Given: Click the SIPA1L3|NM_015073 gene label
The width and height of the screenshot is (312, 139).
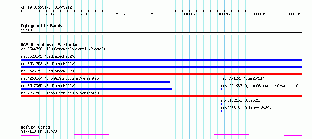Looking at the screenshot, I should click(39, 131).
